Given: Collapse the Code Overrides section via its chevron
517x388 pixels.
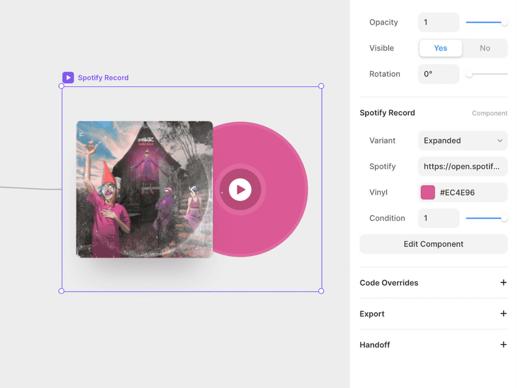Looking at the screenshot, I should (x=503, y=283).
